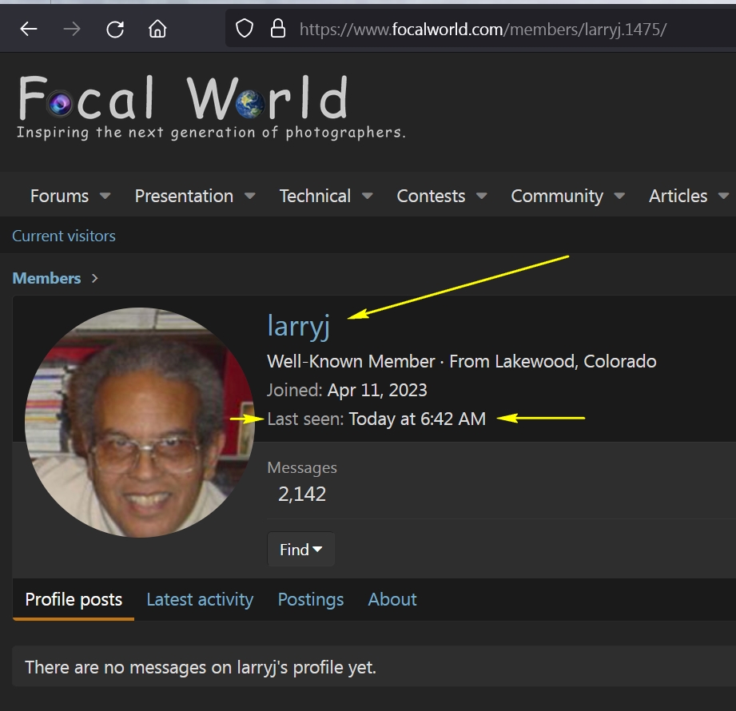736x711 pixels.
Task: Go to Members breadcrumb link
Action: coord(46,278)
